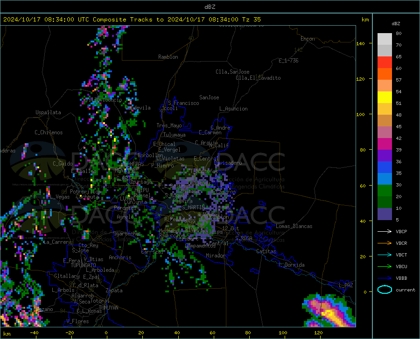
Task: Click the 'dBZ' title at the top
Action: click(210, 7)
